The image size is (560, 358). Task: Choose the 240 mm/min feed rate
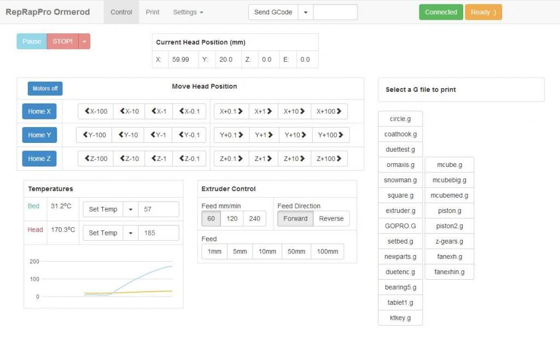[254, 218]
